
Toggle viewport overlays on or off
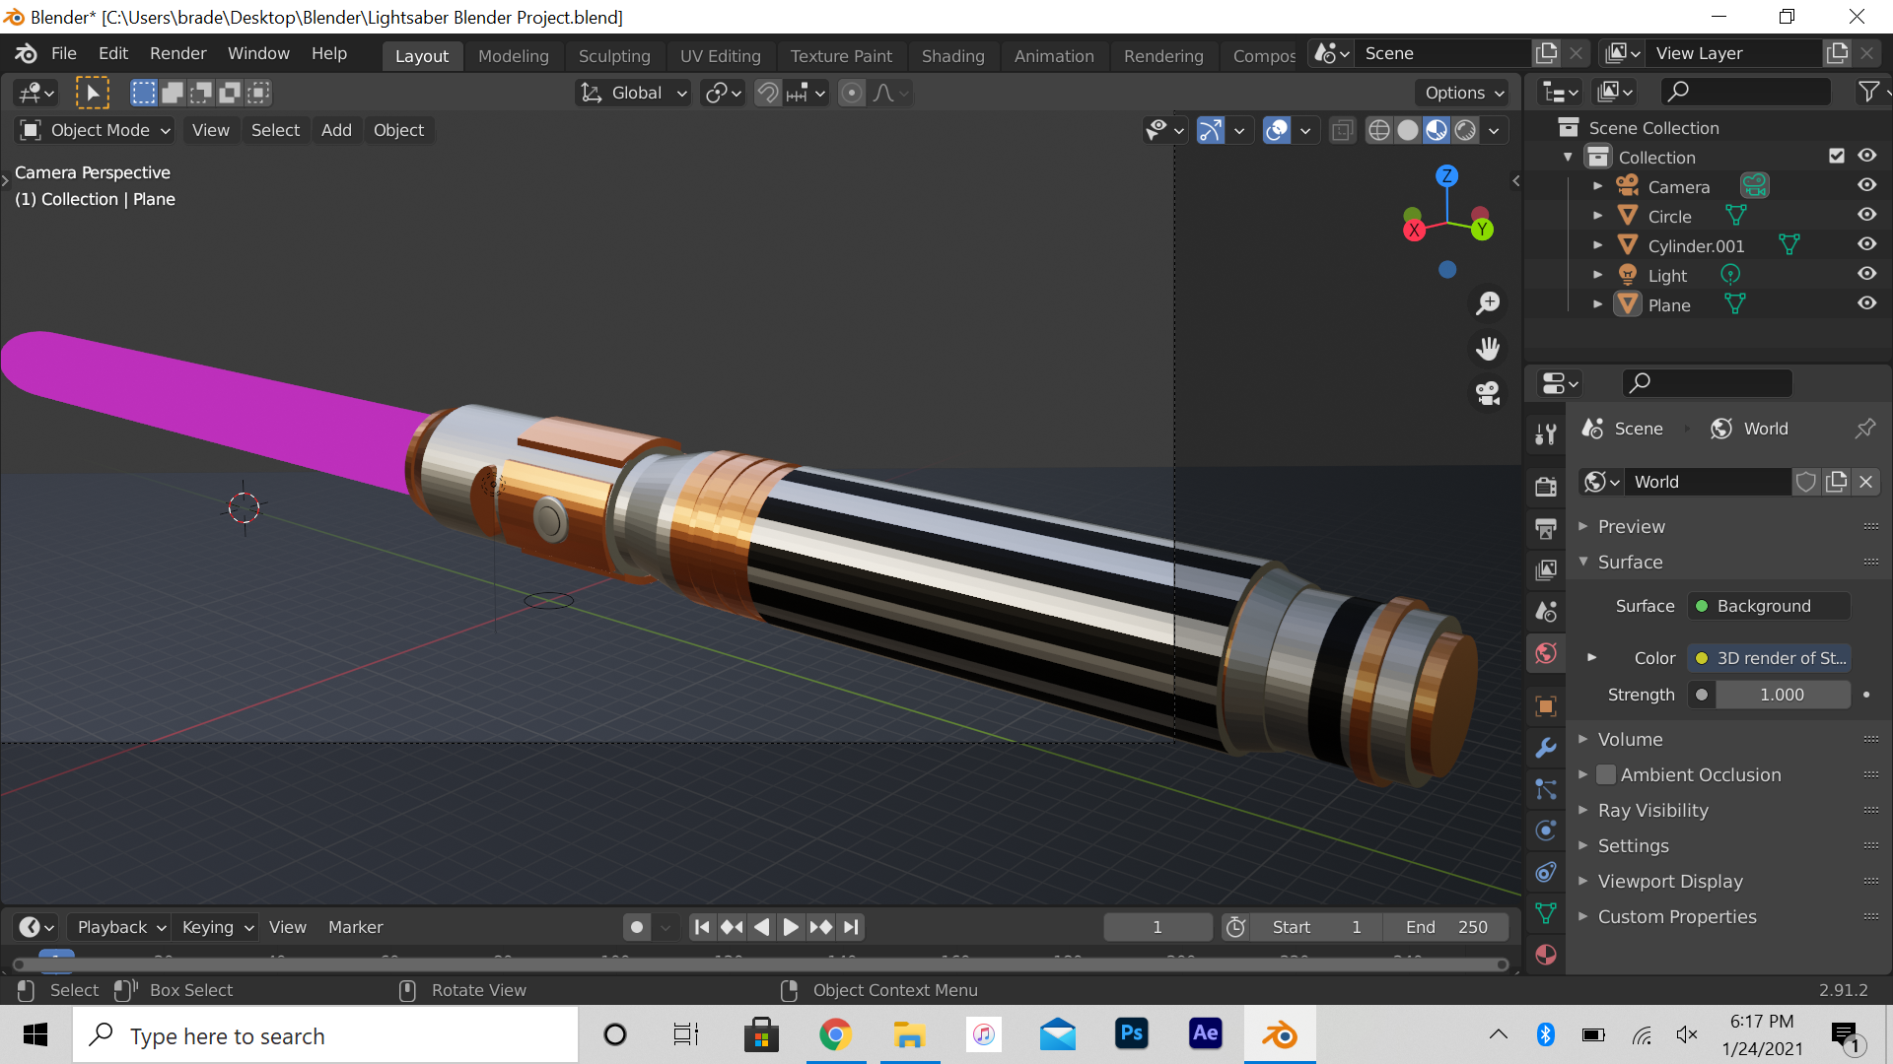(x=1277, y=130)
